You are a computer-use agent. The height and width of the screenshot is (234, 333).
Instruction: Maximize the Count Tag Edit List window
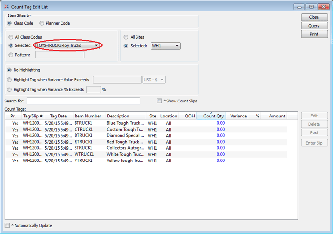coord(311,7)
